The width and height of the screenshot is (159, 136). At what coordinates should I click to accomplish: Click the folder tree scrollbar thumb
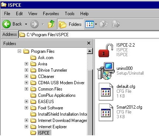click(90, 102)
